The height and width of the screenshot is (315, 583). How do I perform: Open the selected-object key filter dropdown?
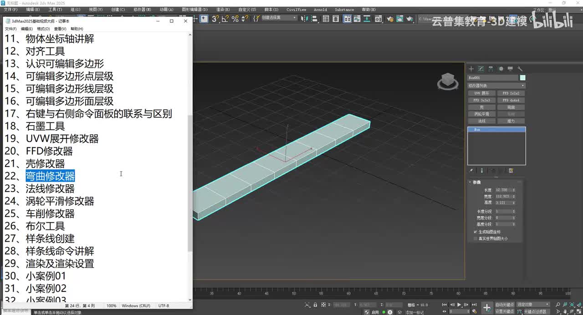(533, 305)
